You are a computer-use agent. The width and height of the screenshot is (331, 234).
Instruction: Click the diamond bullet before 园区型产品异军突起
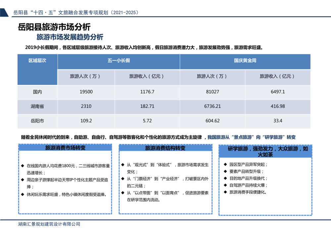[x=226, y=164]
